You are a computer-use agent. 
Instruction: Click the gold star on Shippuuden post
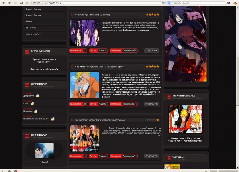pos(158,120)
